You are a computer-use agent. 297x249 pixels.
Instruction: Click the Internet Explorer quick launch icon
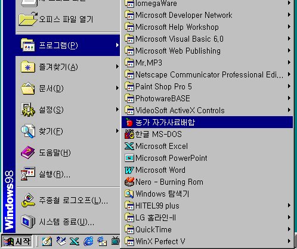(x=88, y=241)
